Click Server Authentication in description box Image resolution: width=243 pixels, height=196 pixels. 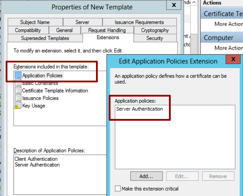37,165
